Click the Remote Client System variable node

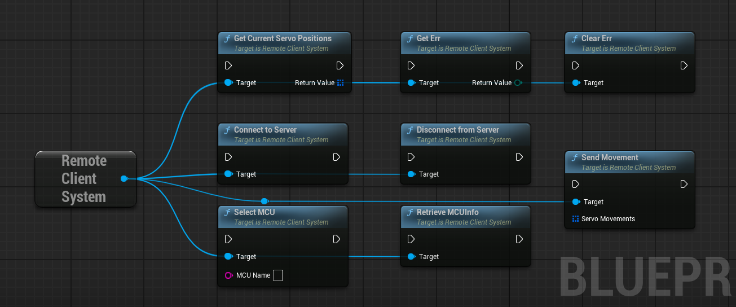(86, 179)
